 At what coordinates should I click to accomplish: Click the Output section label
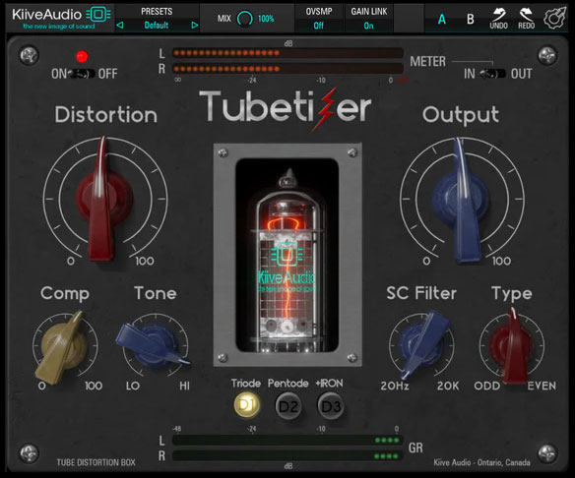pos(461,115)
